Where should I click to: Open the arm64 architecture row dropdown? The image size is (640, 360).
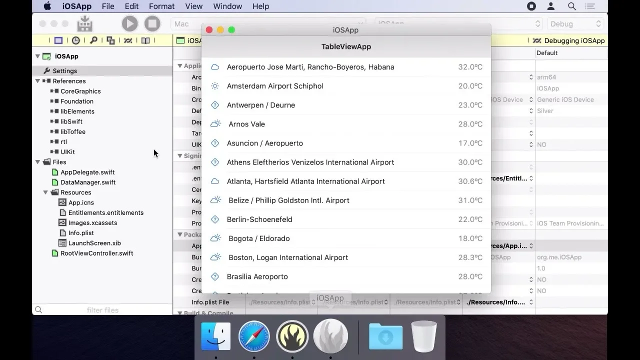click(531, 77)
